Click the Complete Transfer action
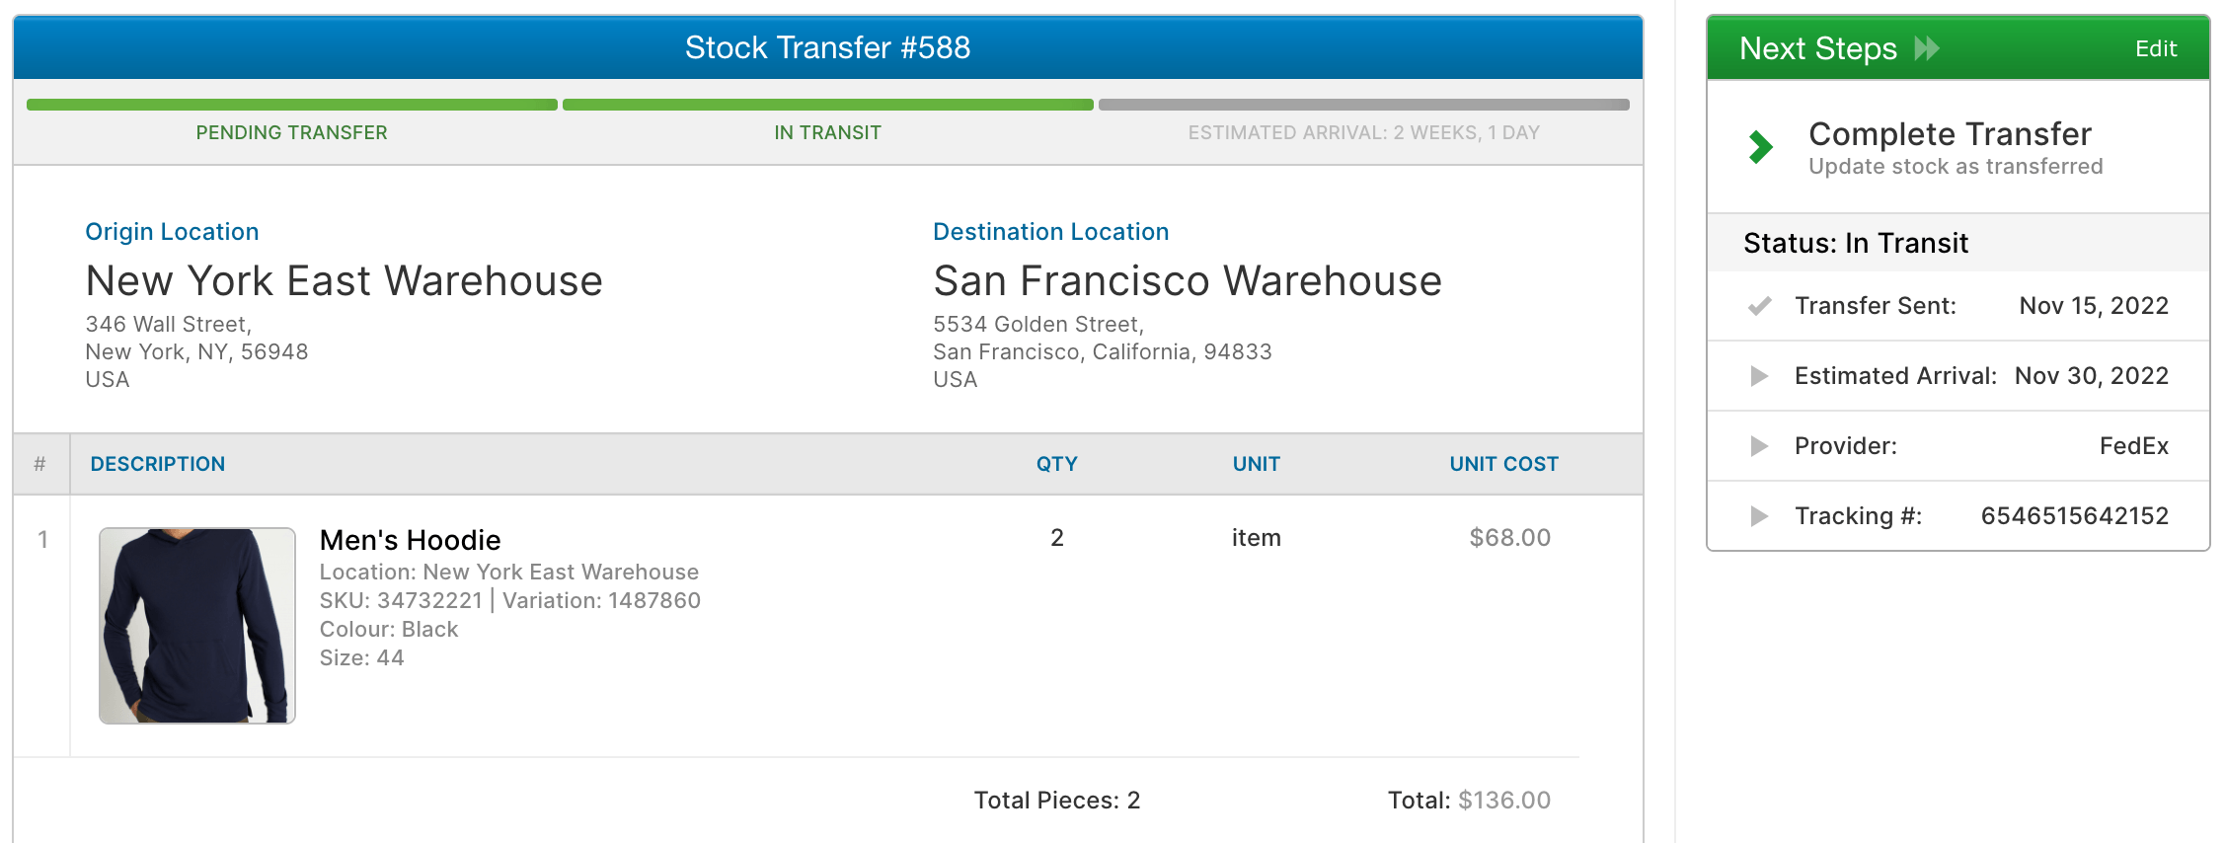The height and width of the screenshot is (843, 2225). (x=1950, y=134)
